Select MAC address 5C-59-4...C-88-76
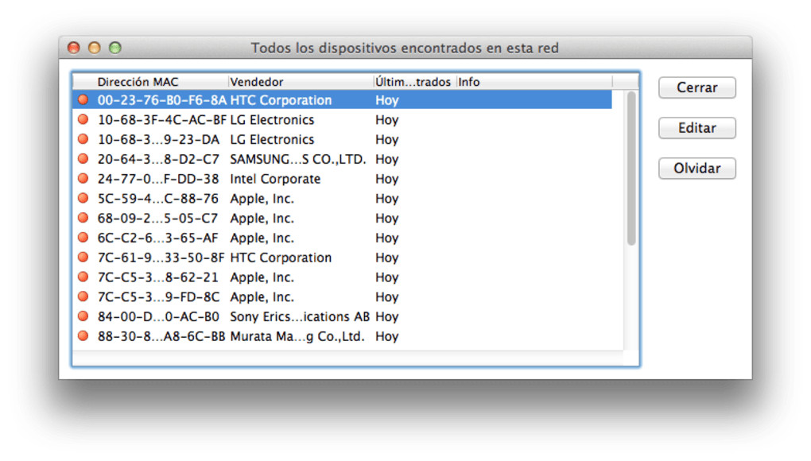 coord(157,199)
